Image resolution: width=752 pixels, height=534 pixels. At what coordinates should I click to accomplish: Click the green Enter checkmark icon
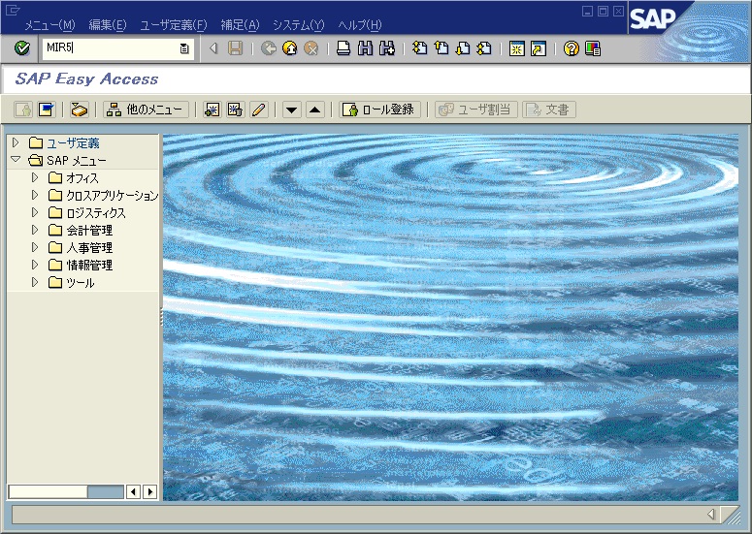click(22, 48)
